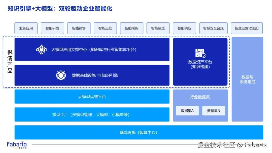Screen dimensions: 272x153
Task: Click the 数据集N box
Action: click(214, 111)
